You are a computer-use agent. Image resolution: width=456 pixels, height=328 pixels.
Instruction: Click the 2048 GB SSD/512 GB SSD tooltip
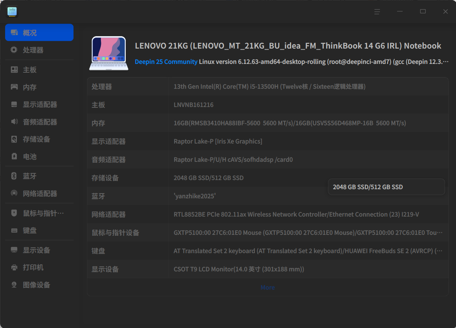click(x=387, y=187)
